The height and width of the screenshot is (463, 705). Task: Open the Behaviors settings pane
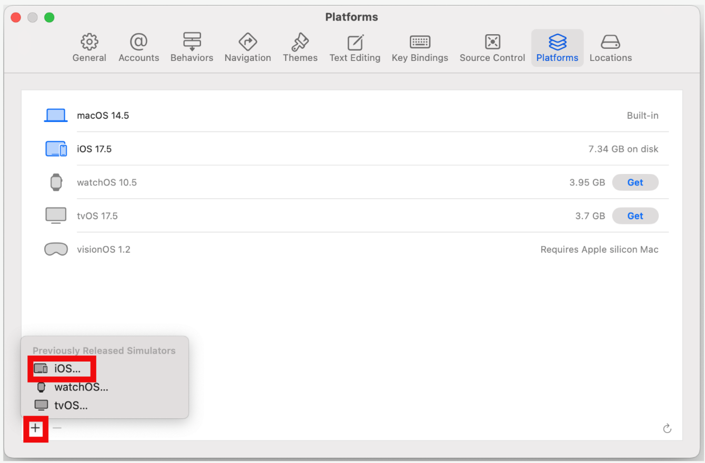pyautogui.click(x=192, y=48)
